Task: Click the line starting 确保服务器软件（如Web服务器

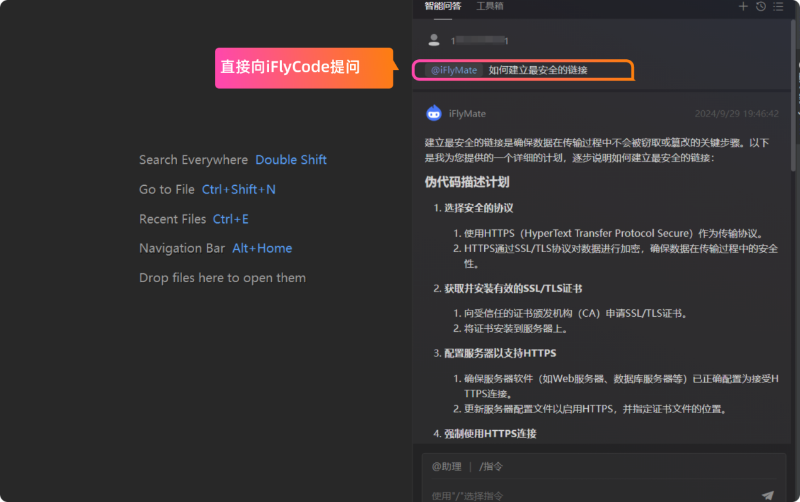Action: click(616, 386)
